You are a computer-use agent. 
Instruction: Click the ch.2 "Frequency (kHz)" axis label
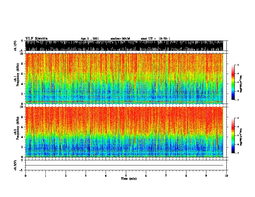(x=18, y=128)
